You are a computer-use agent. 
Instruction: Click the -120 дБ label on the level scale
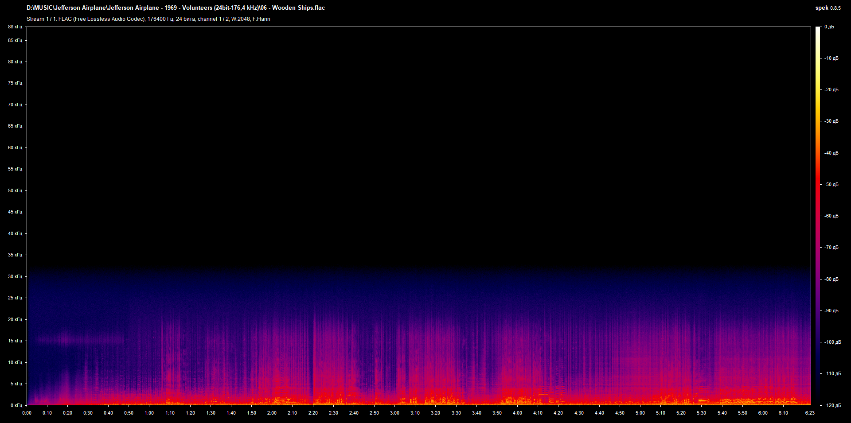tap(832, 405)
